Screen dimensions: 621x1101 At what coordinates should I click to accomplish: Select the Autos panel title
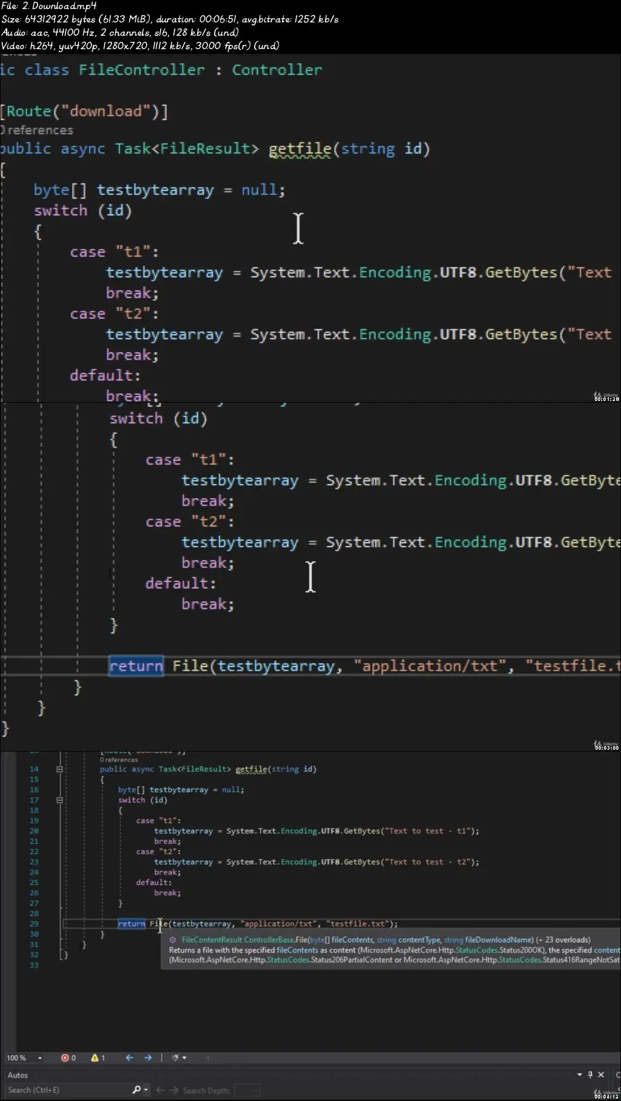coord(18,1075)
